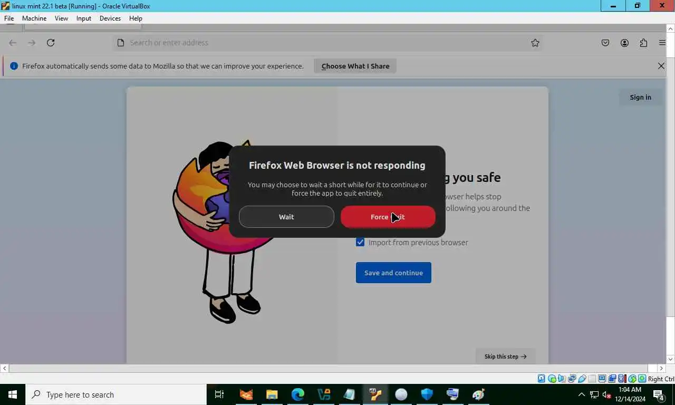Open VirtualBox Help menu
Image resolution: width=675 pixels, height=405 pixels.
click(x=136, y=18)
